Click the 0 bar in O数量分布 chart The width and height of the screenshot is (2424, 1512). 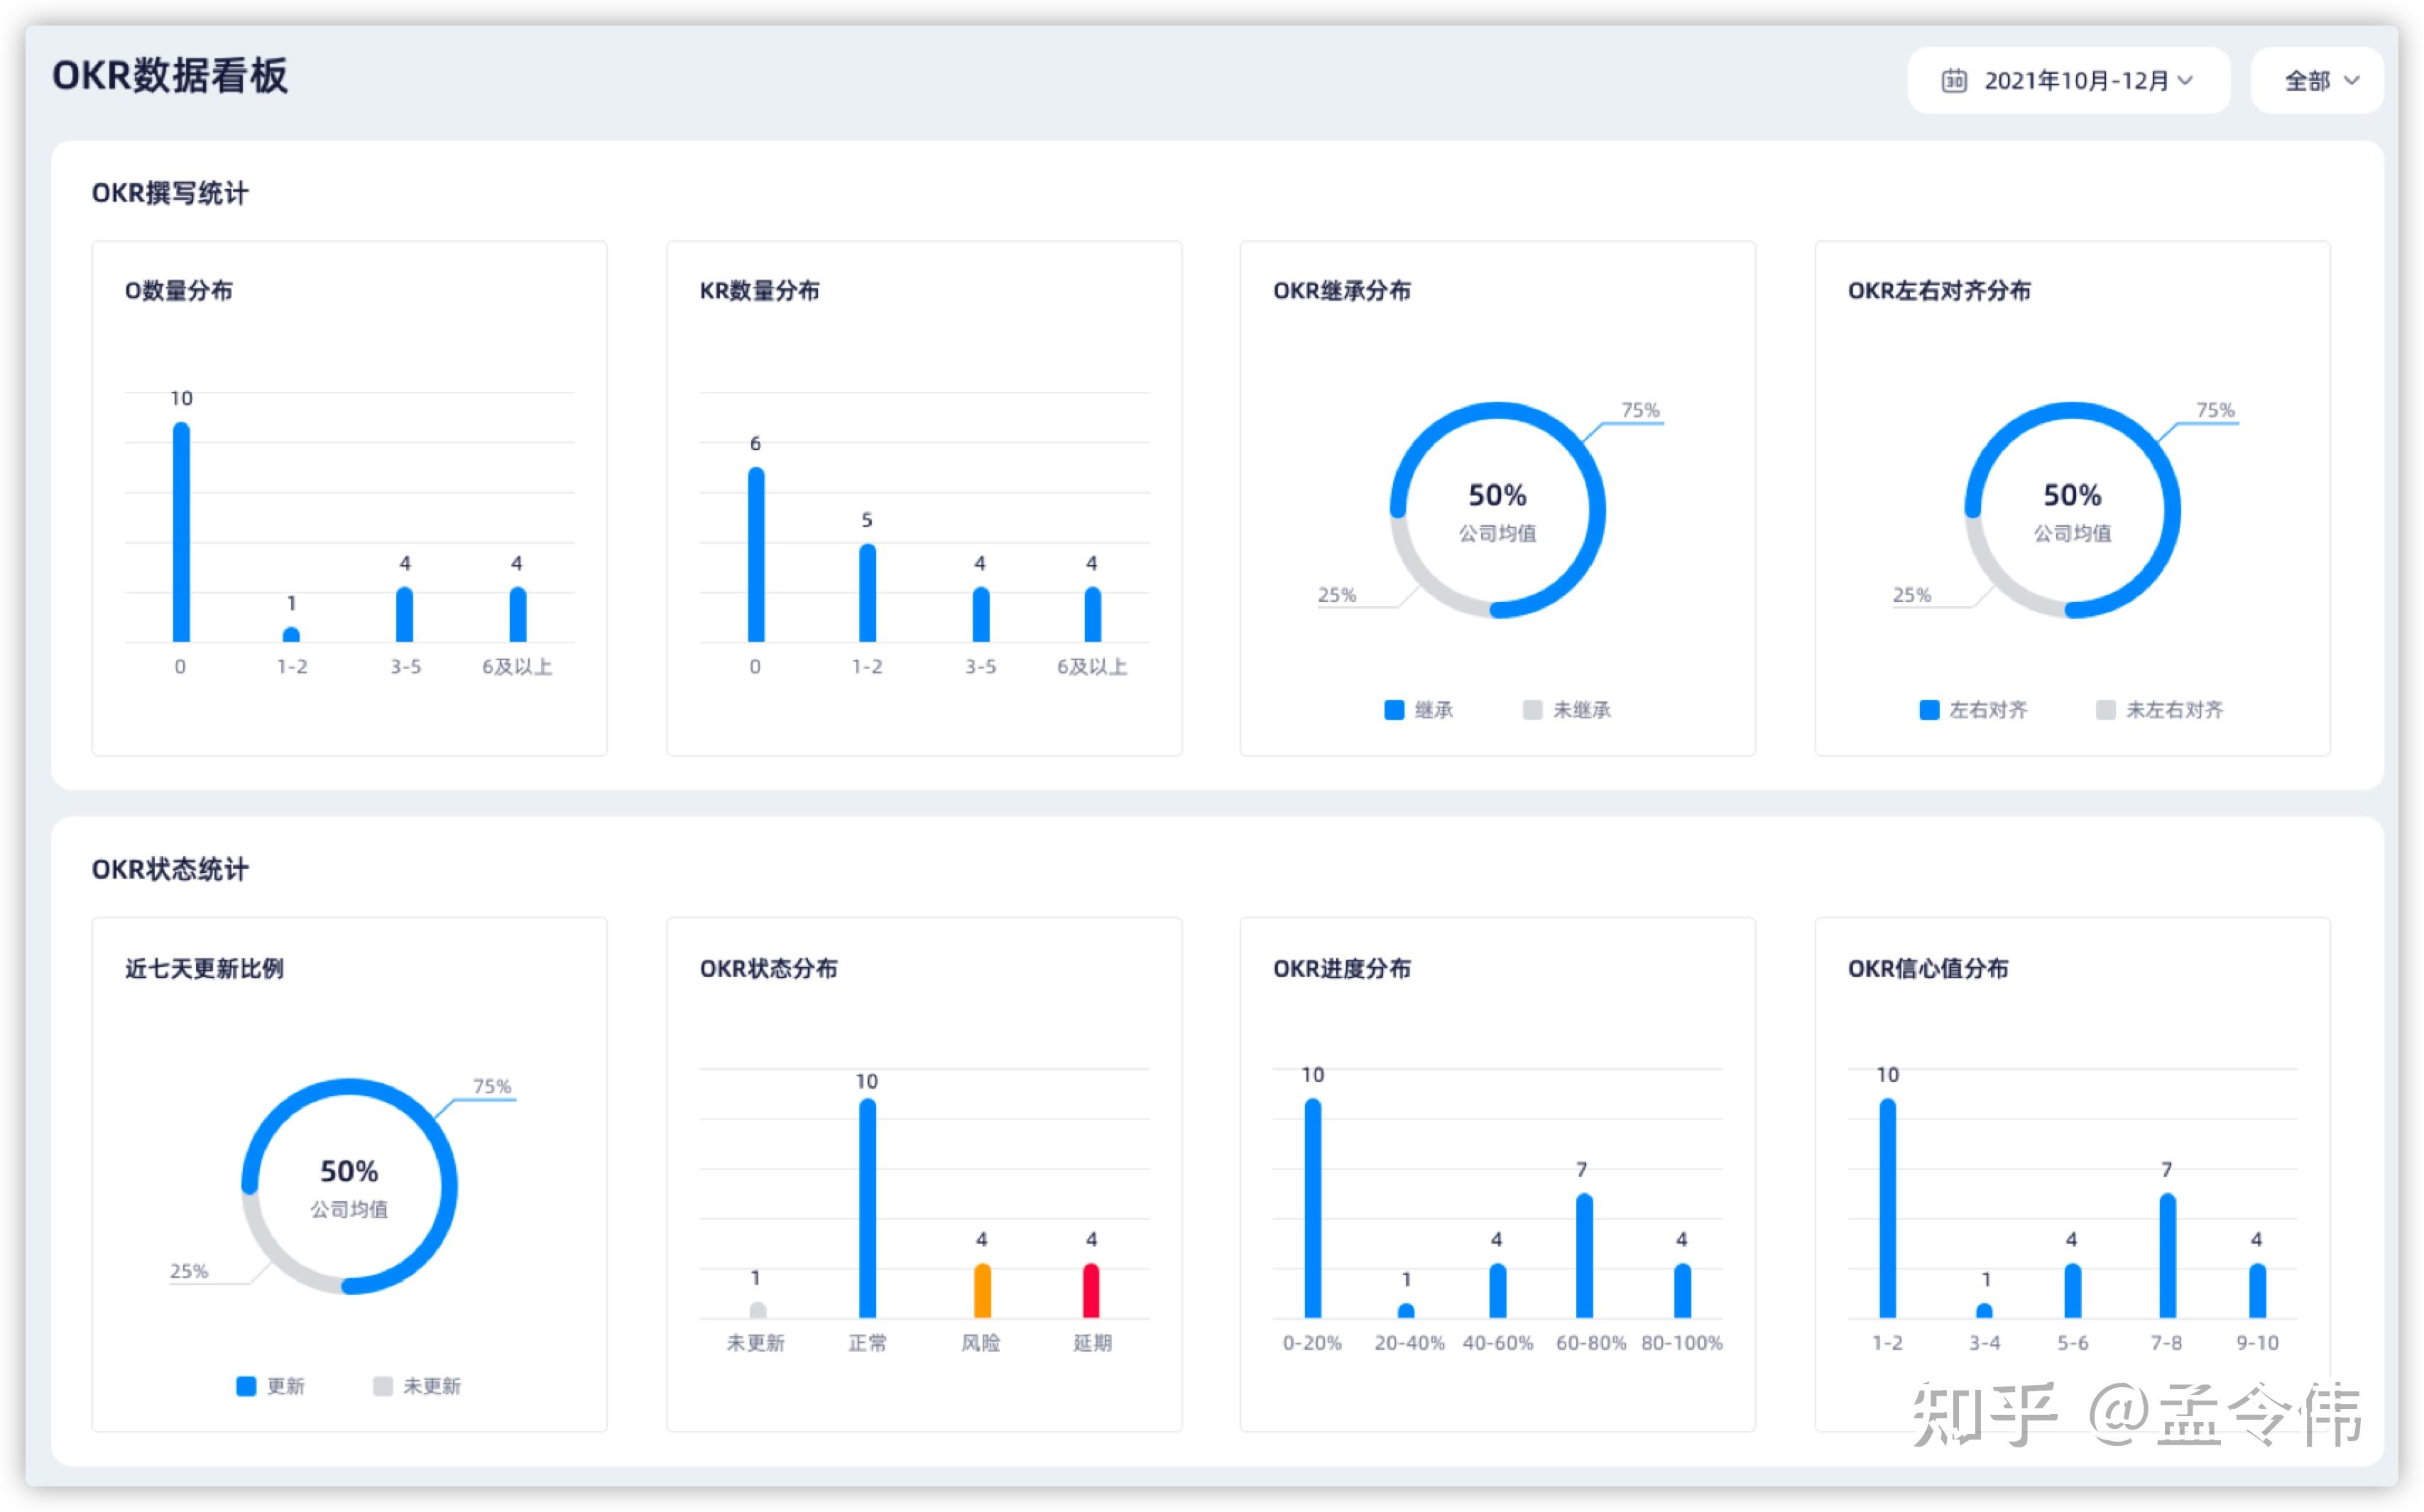pyautogui.click(x=181, y=532)
